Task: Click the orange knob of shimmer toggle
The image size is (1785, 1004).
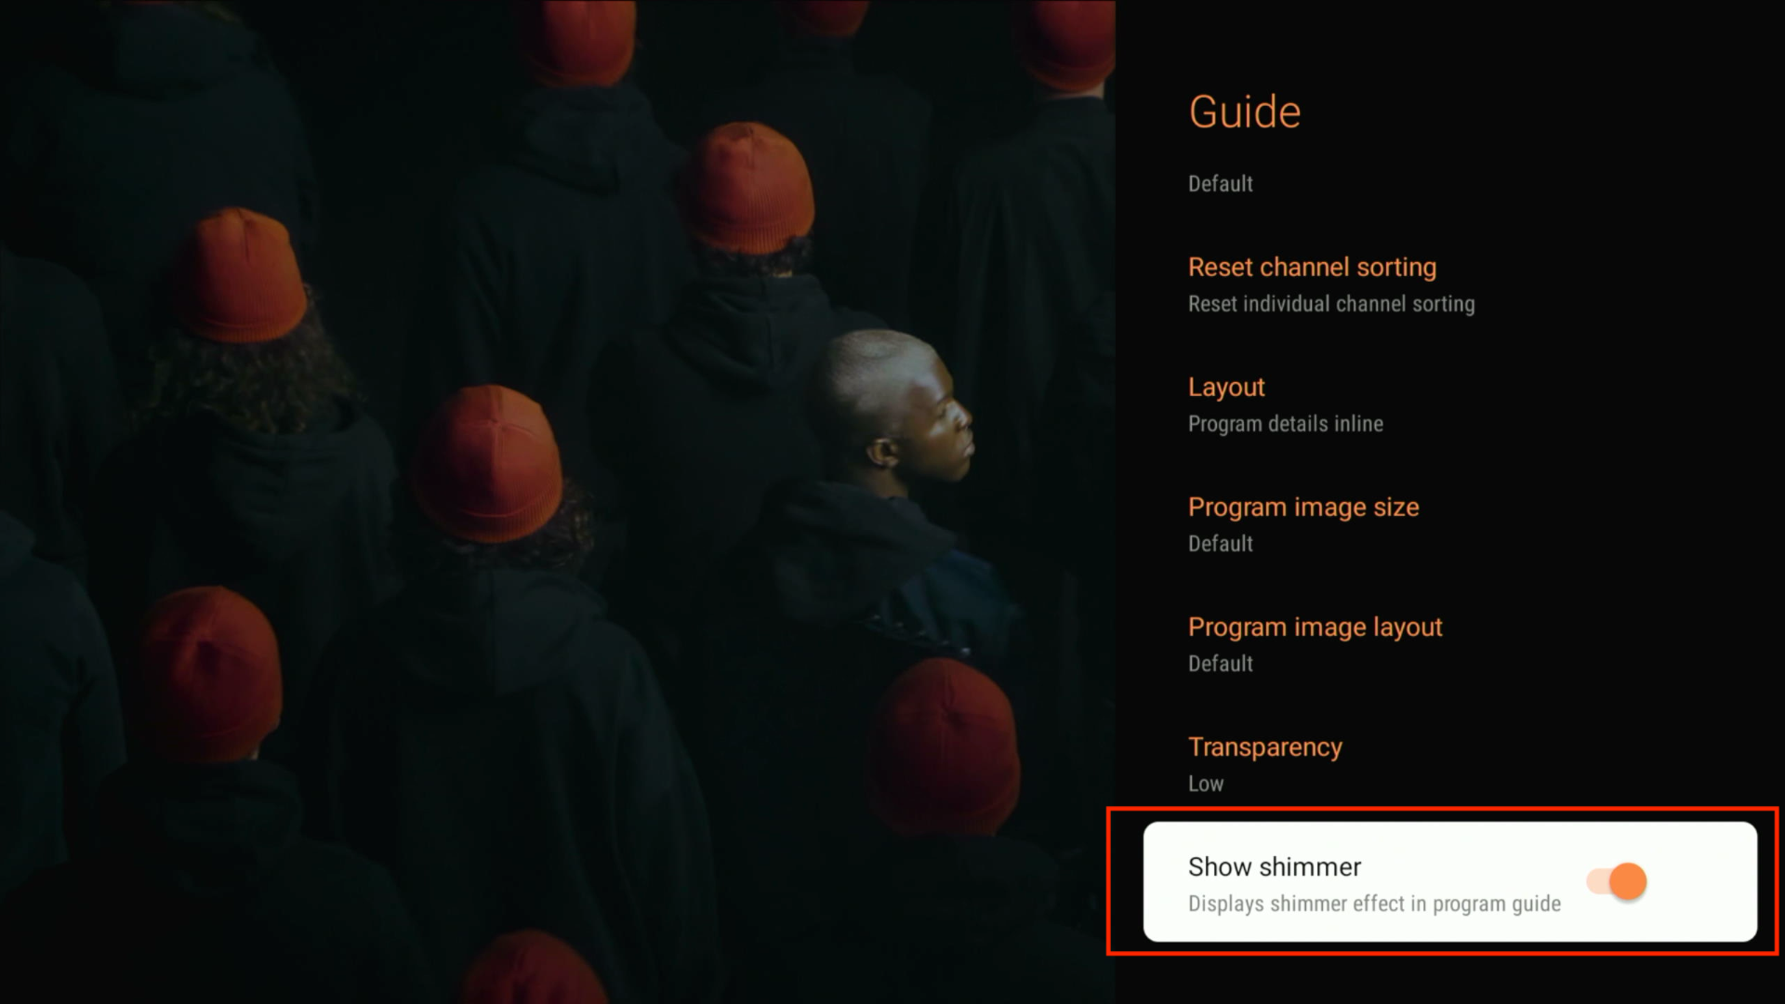Action: [1628, 881]
